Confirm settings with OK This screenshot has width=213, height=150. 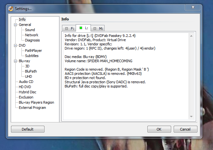pos(159,129)
